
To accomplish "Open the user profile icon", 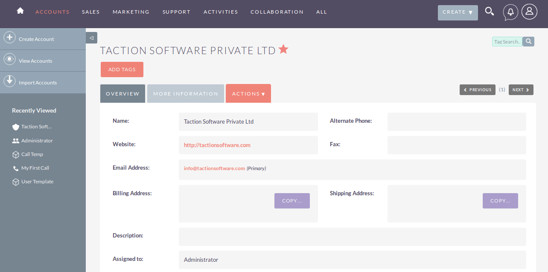I will click(529, 12).
